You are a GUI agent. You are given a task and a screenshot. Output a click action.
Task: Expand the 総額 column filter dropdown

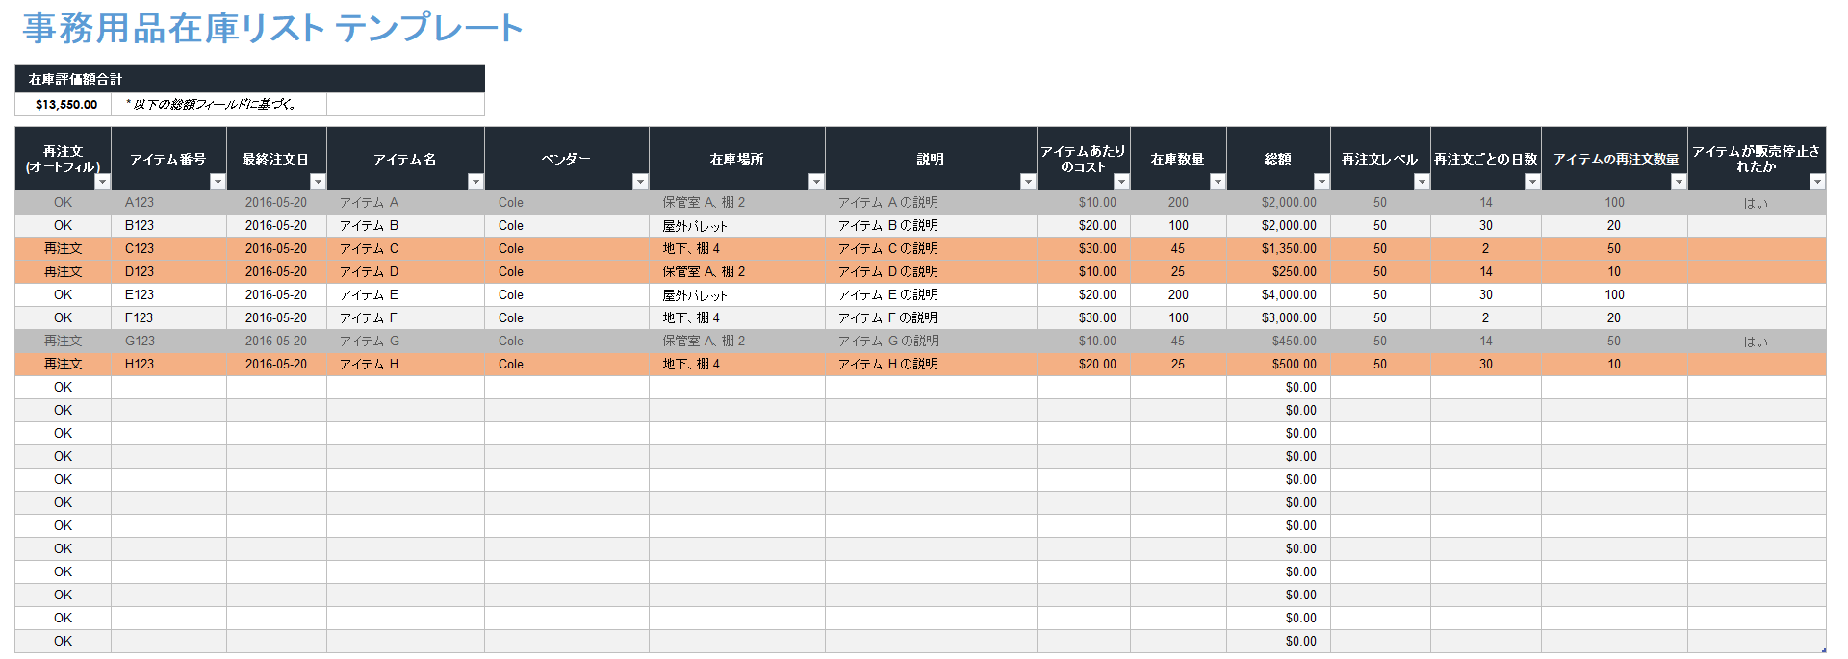point(1322,182)
